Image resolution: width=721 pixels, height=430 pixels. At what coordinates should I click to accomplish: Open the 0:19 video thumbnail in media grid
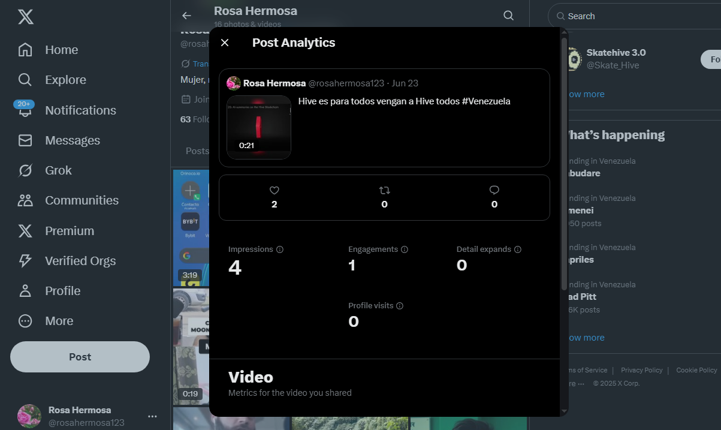[x=191, y=347]
